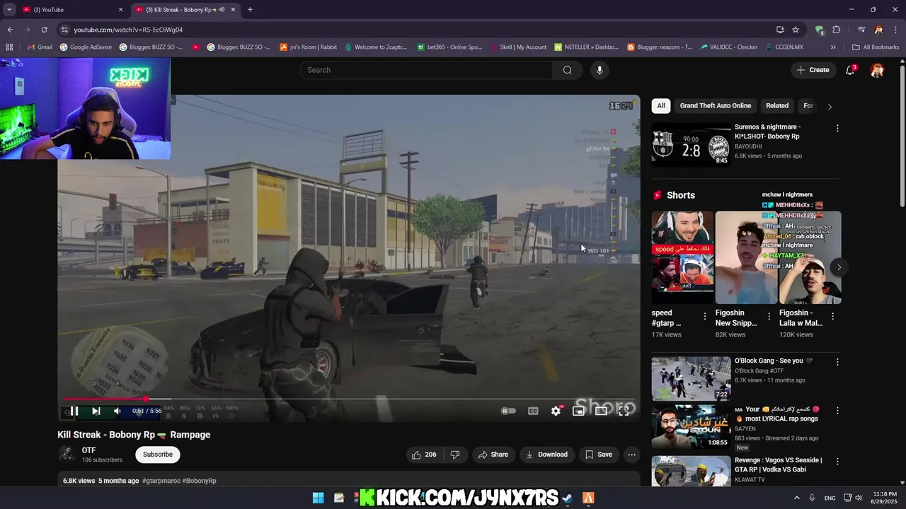Toggle theater mode in the player
The image size is (906, 509).
[601, 411]
